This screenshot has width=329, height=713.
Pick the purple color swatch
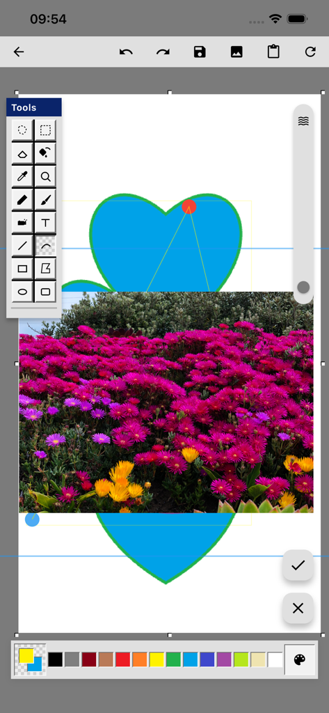point(224,660)
